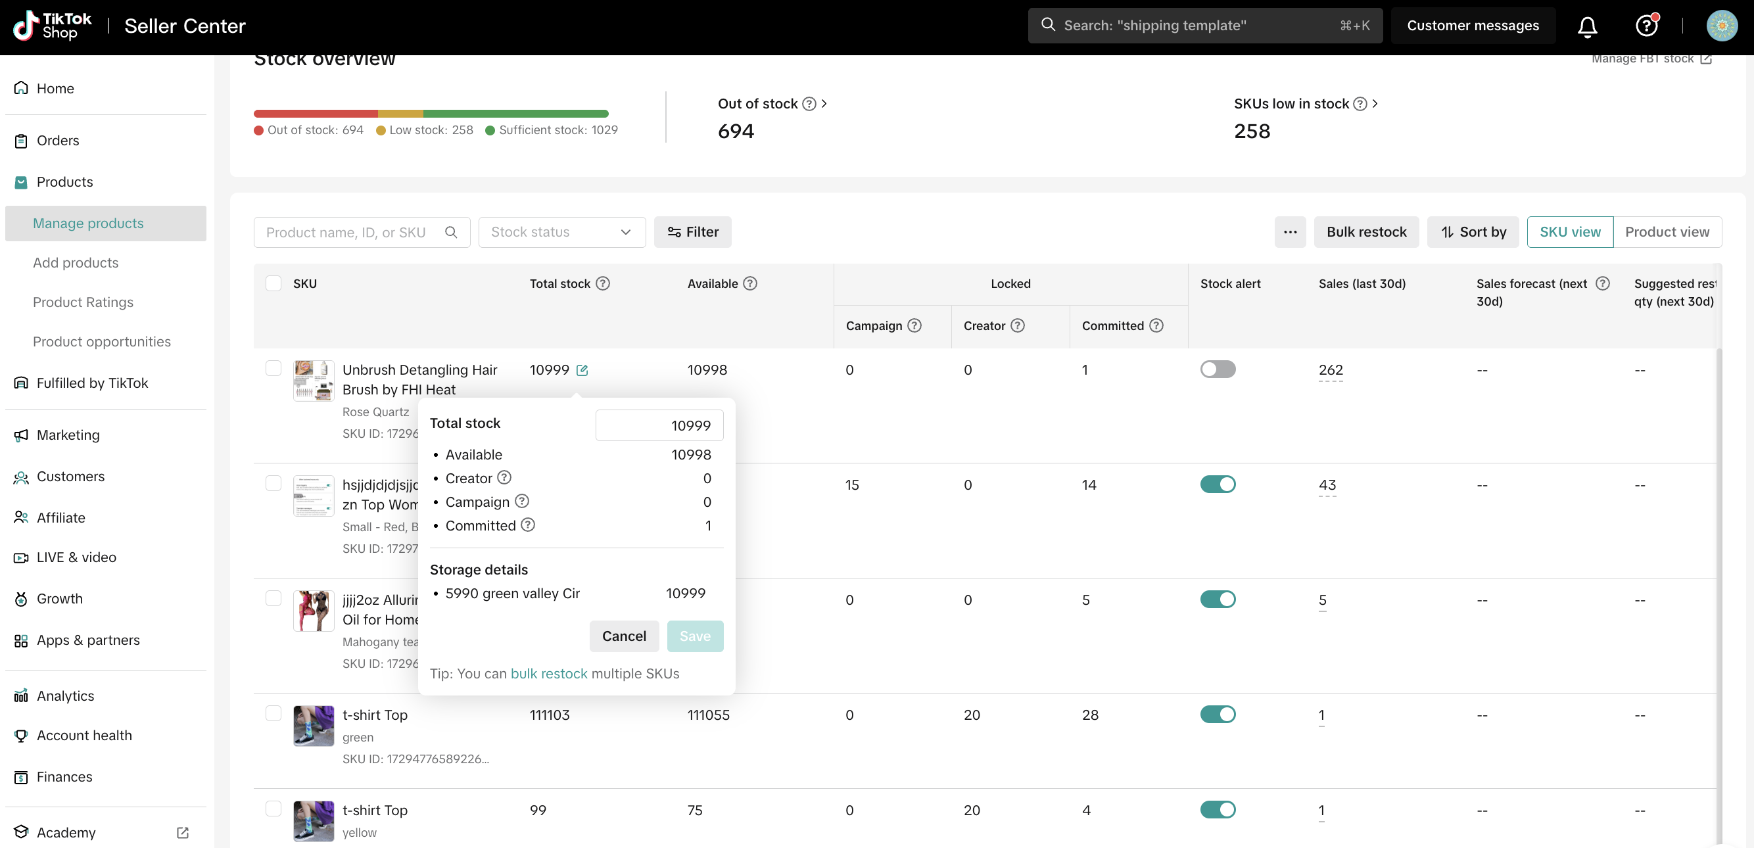Switch to the Product view tab
Screen dimensions: 1754x848
(x=1666, y=232)
